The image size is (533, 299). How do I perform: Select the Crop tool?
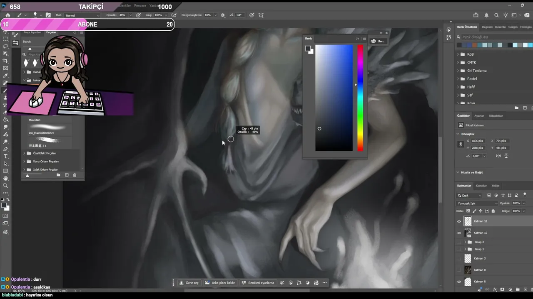pyautogui.click(x=5, y=61)
